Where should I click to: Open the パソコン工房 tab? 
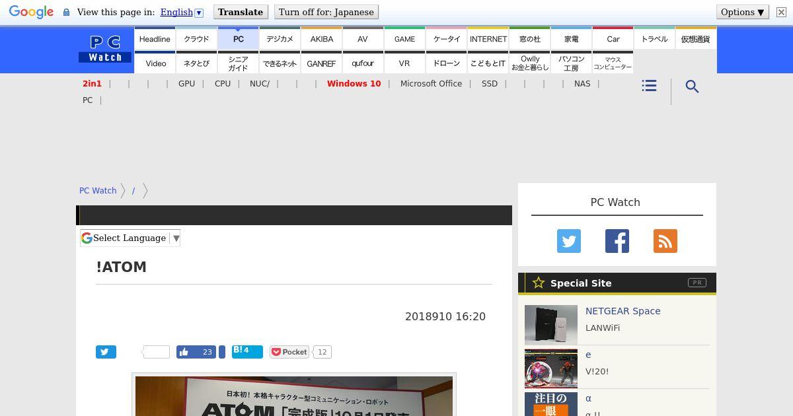pyautogui.click(x=571, y=63)
